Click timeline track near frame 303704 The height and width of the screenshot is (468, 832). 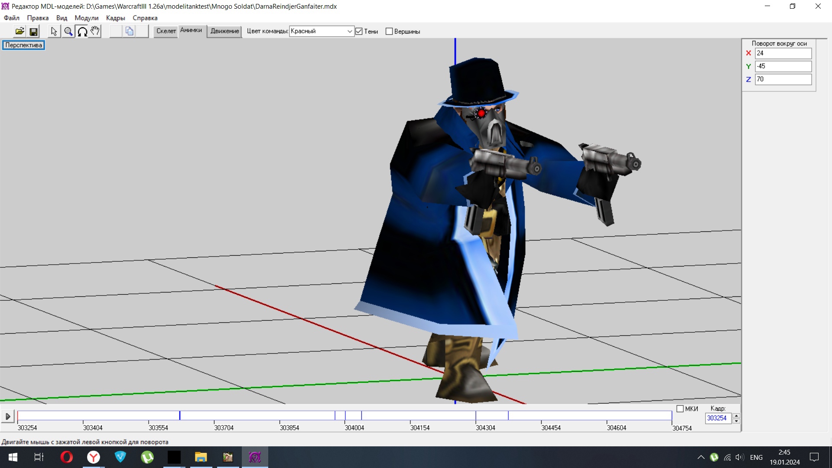(x=214, y=416)
